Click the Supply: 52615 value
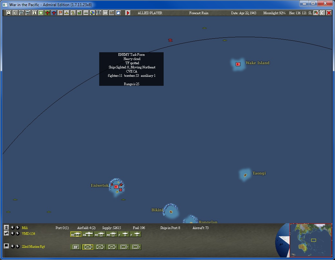The image size is (335, 260). coord(111,228)
